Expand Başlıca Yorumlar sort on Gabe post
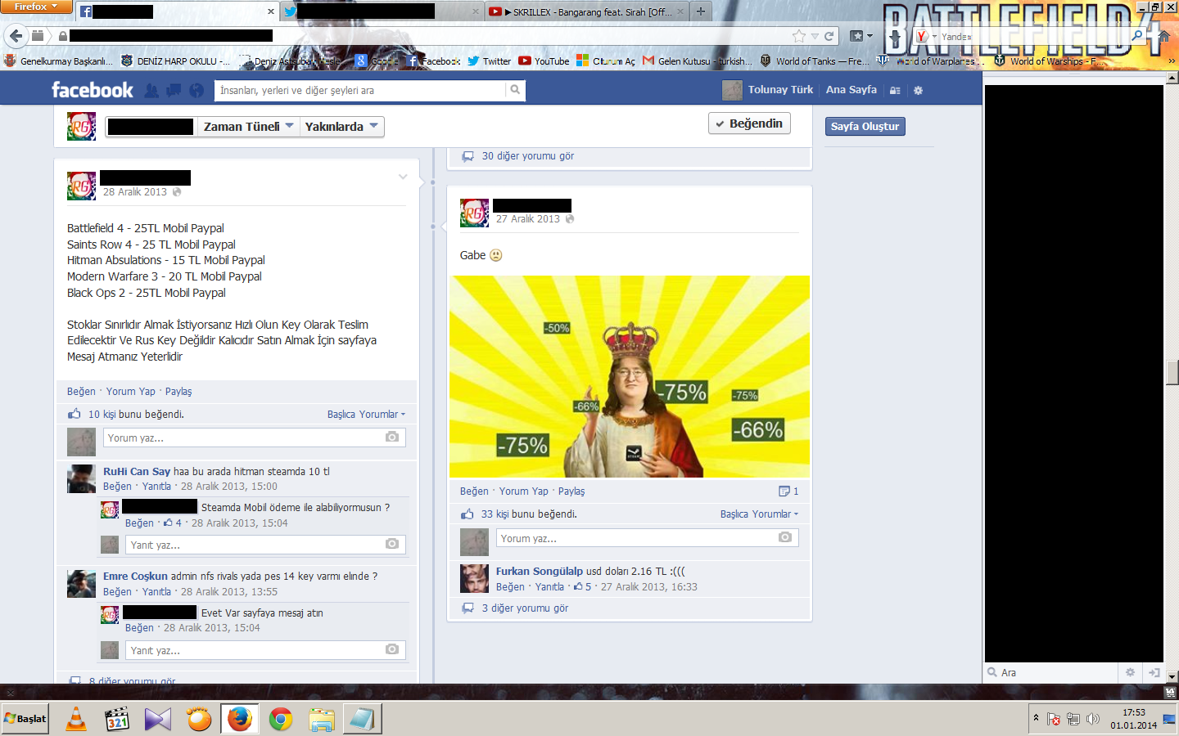The image size is (1179, 736). [758, 514]
